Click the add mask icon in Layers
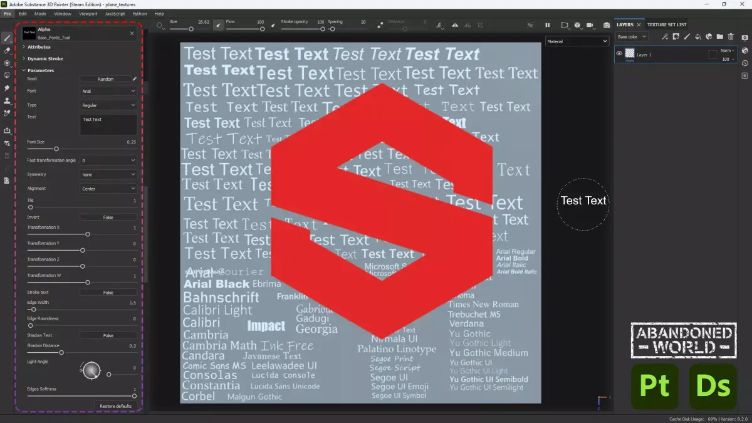 tap(676, 37)
